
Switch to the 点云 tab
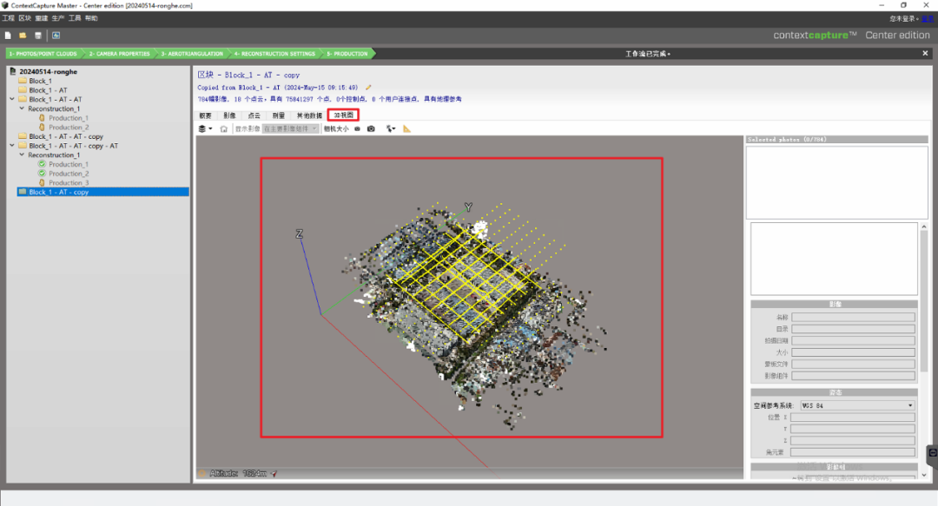point(254,115)
